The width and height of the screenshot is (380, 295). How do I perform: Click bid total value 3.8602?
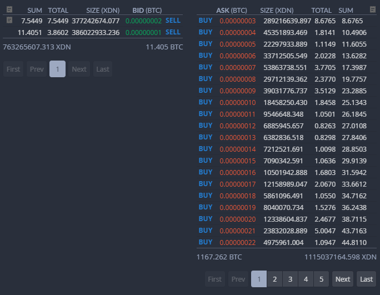(58, 32)
